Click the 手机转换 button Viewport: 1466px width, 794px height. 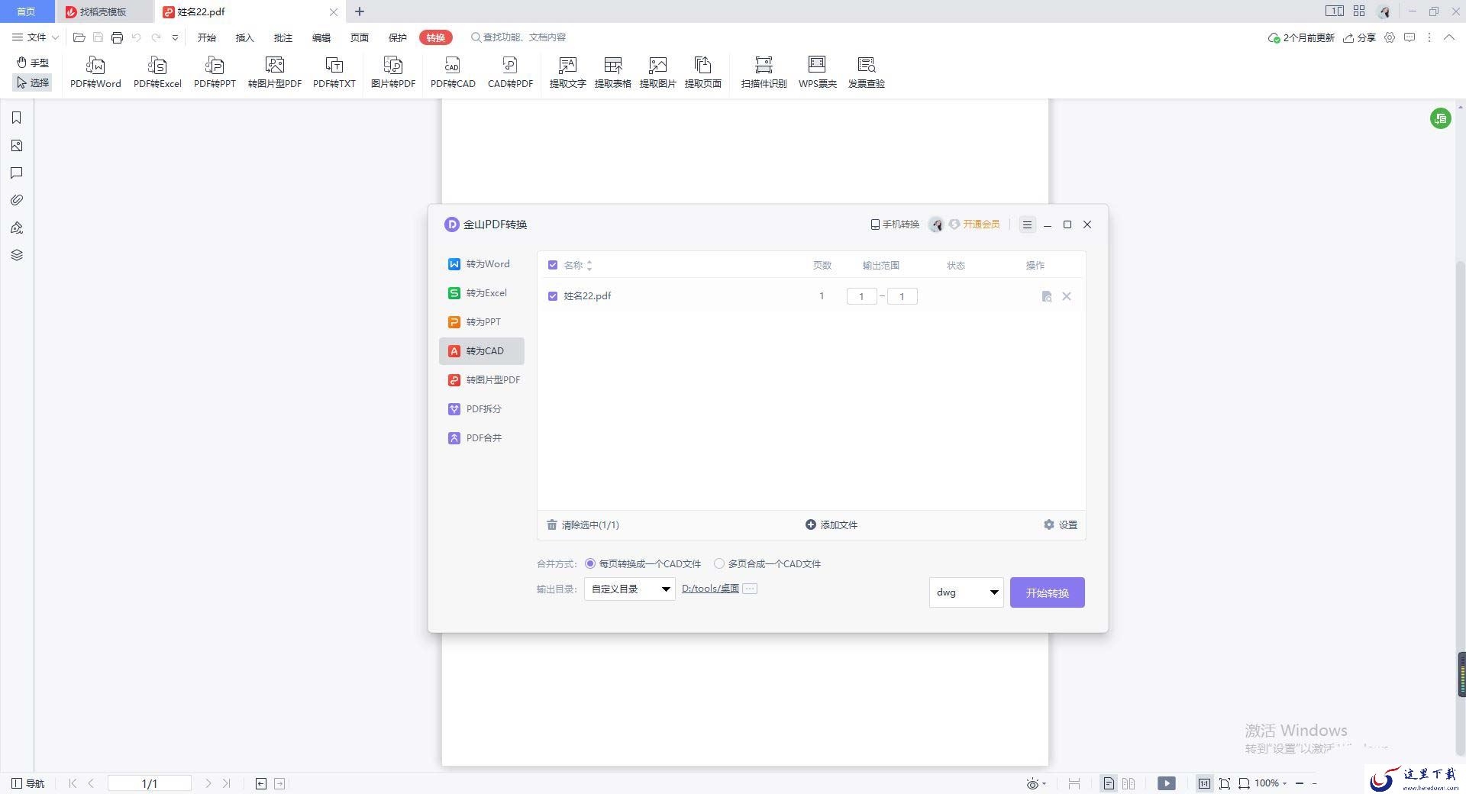895,224
